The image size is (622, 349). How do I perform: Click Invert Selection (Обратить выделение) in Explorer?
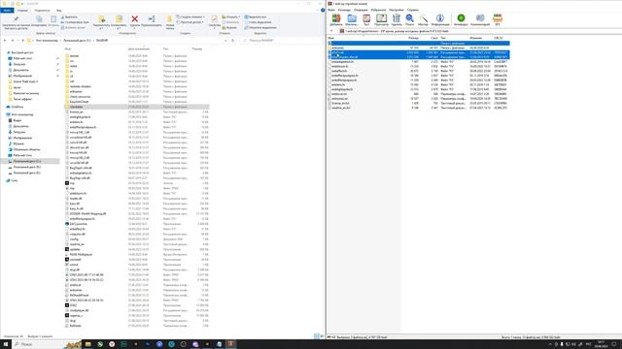click(x=260, y=28)
